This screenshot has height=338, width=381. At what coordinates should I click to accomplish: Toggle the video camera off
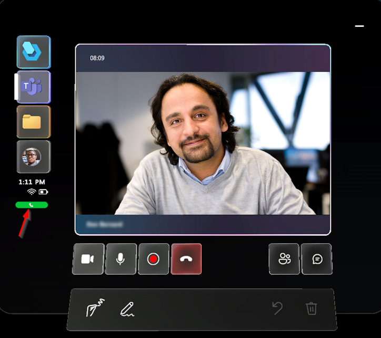coord(88,259)
